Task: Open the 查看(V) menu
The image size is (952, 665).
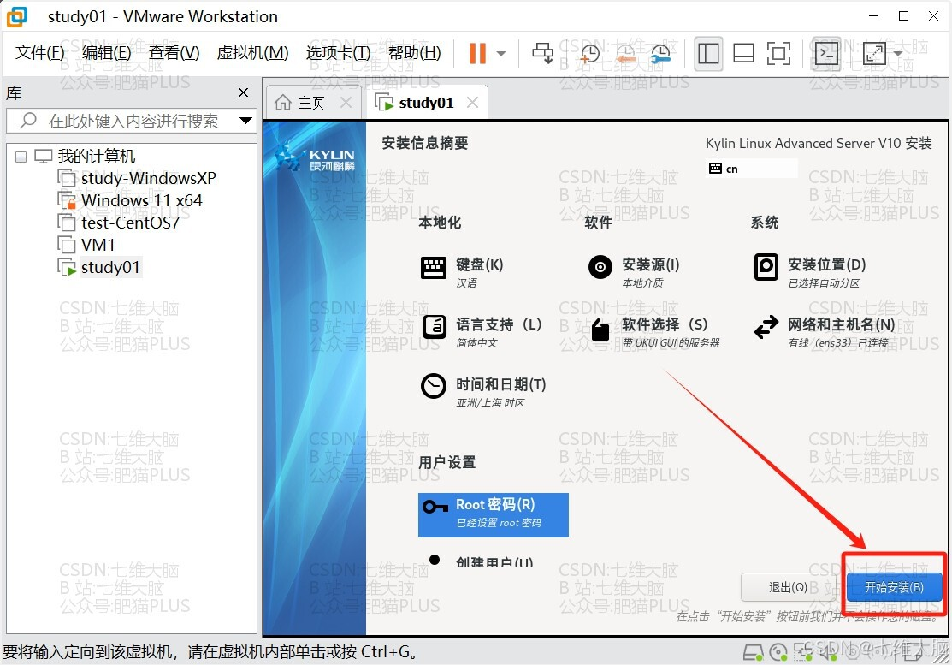Action: coord(174,53)
